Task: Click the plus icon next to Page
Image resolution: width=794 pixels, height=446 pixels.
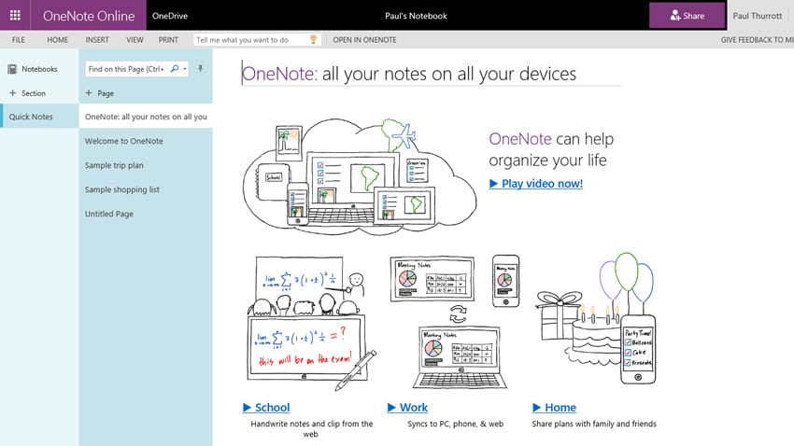Action: coord(89,93)
